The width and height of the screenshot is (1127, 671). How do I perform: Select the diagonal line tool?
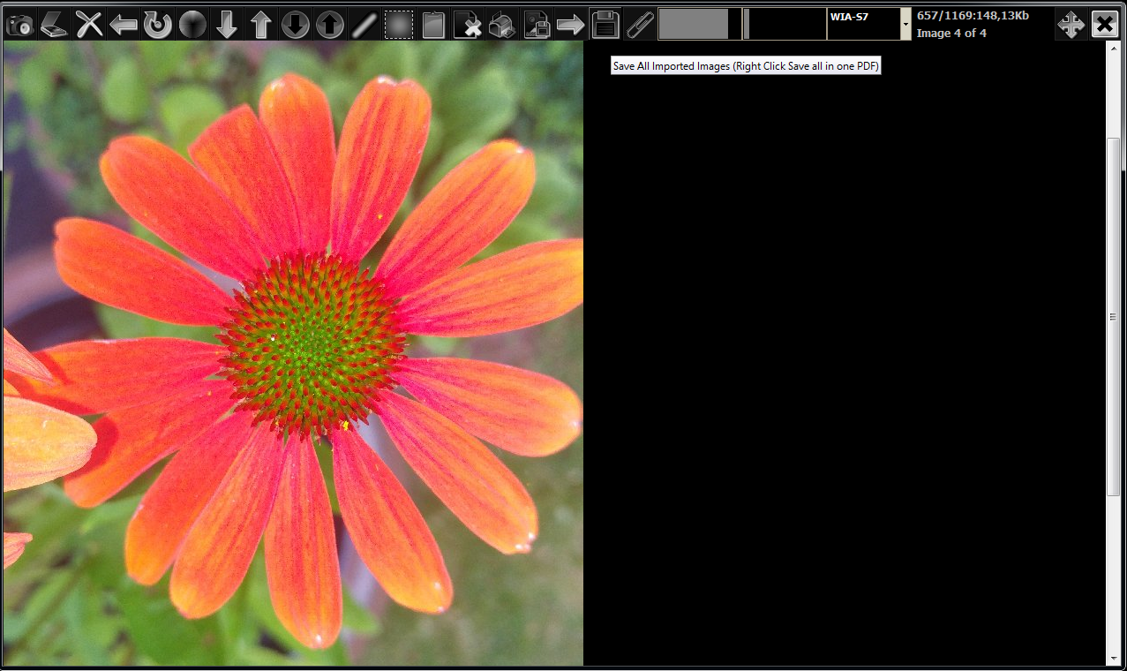click(x=364, y=25)
